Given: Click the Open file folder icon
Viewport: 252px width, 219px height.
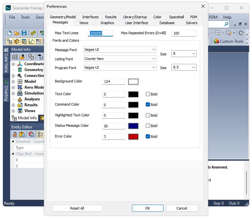Looking at the screenshot, I should pyautogui.click(x=17, y=33).
